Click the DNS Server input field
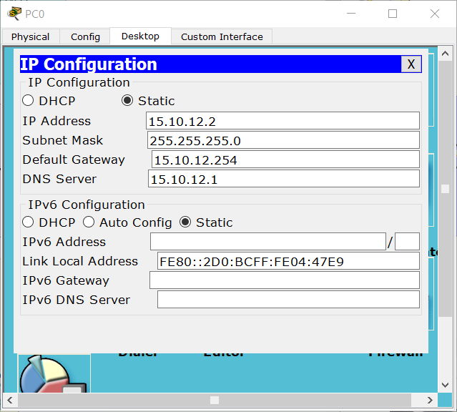 click(284, 179)
